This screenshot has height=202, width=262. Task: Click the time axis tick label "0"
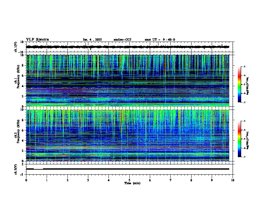click(26, 180)
